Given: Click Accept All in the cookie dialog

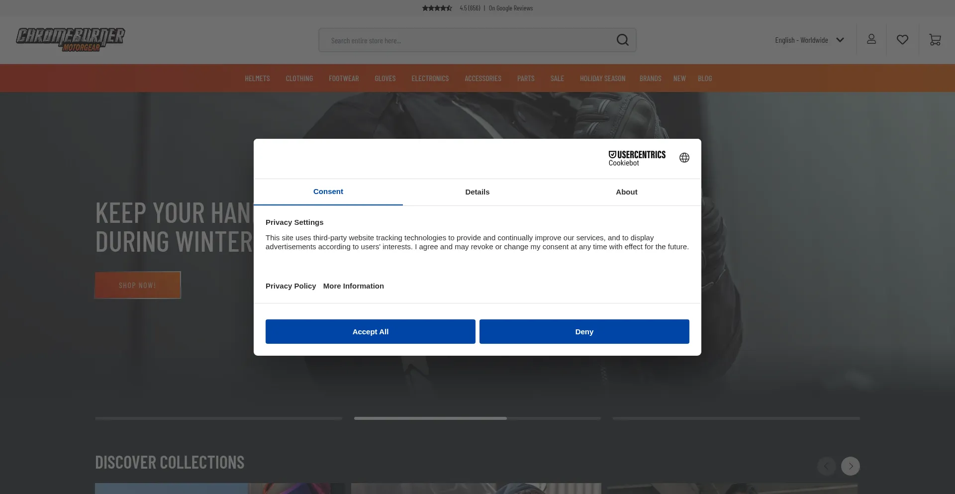Looking at the screenshot, I should tap(370, 331).
